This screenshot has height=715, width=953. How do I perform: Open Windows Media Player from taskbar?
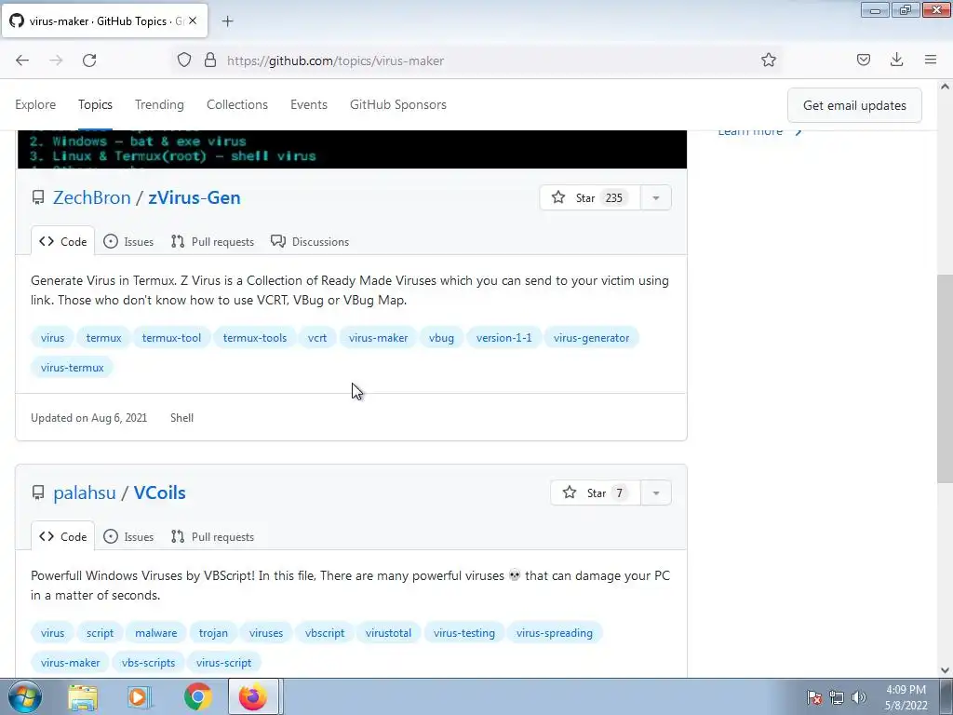pos(140,697)
